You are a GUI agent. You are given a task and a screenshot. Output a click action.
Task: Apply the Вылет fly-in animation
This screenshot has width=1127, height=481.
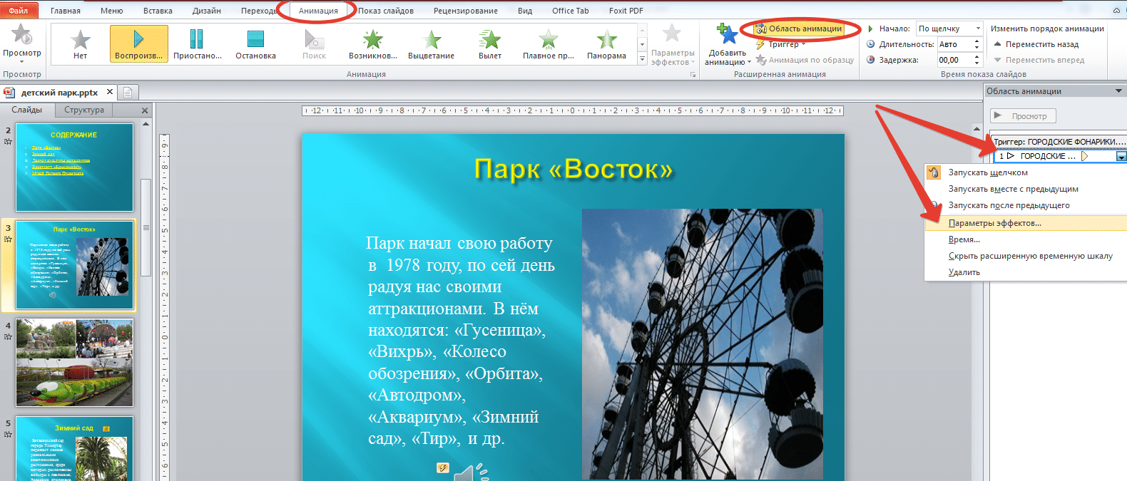click(x=490, y=43)
